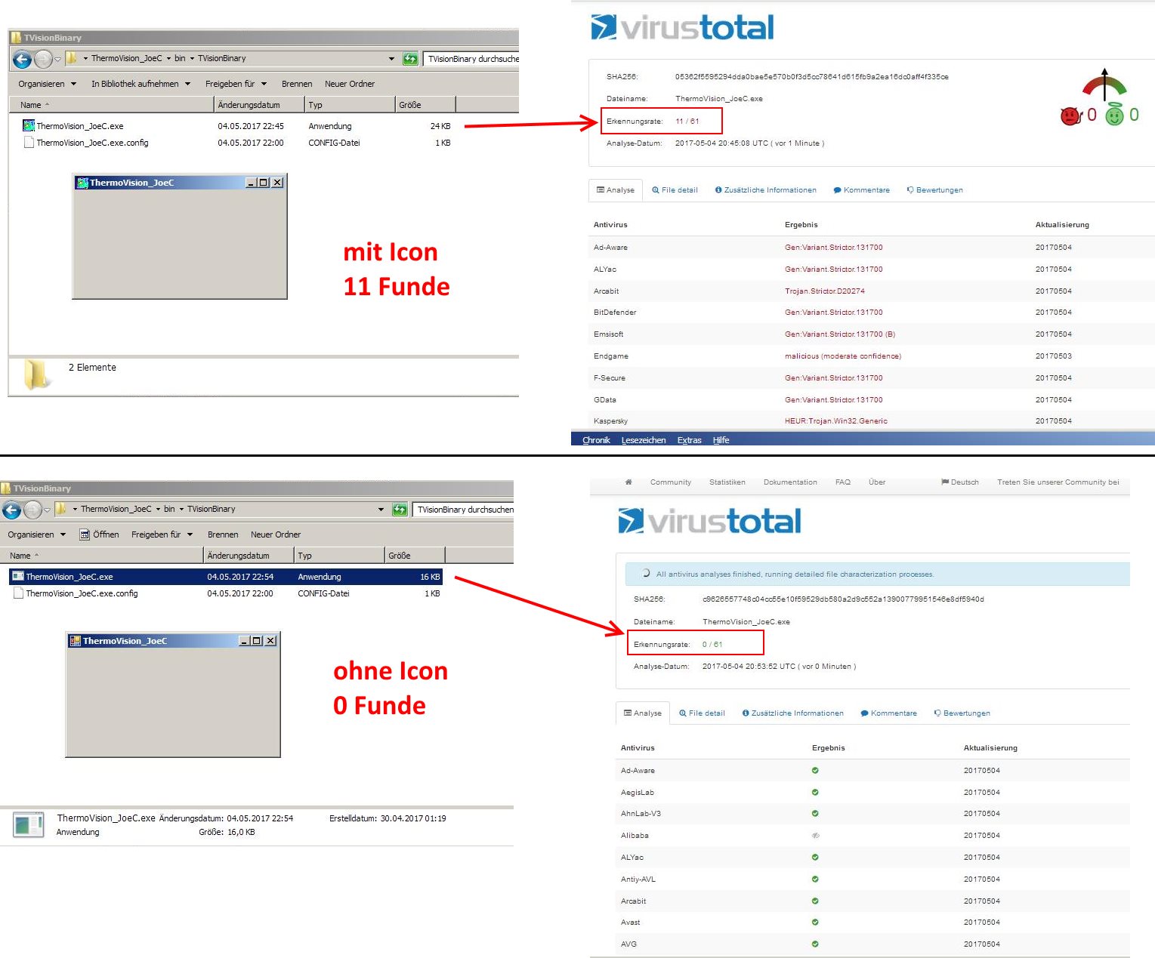Click the folder icon beside "2 Elemente"

click(36, 374)
